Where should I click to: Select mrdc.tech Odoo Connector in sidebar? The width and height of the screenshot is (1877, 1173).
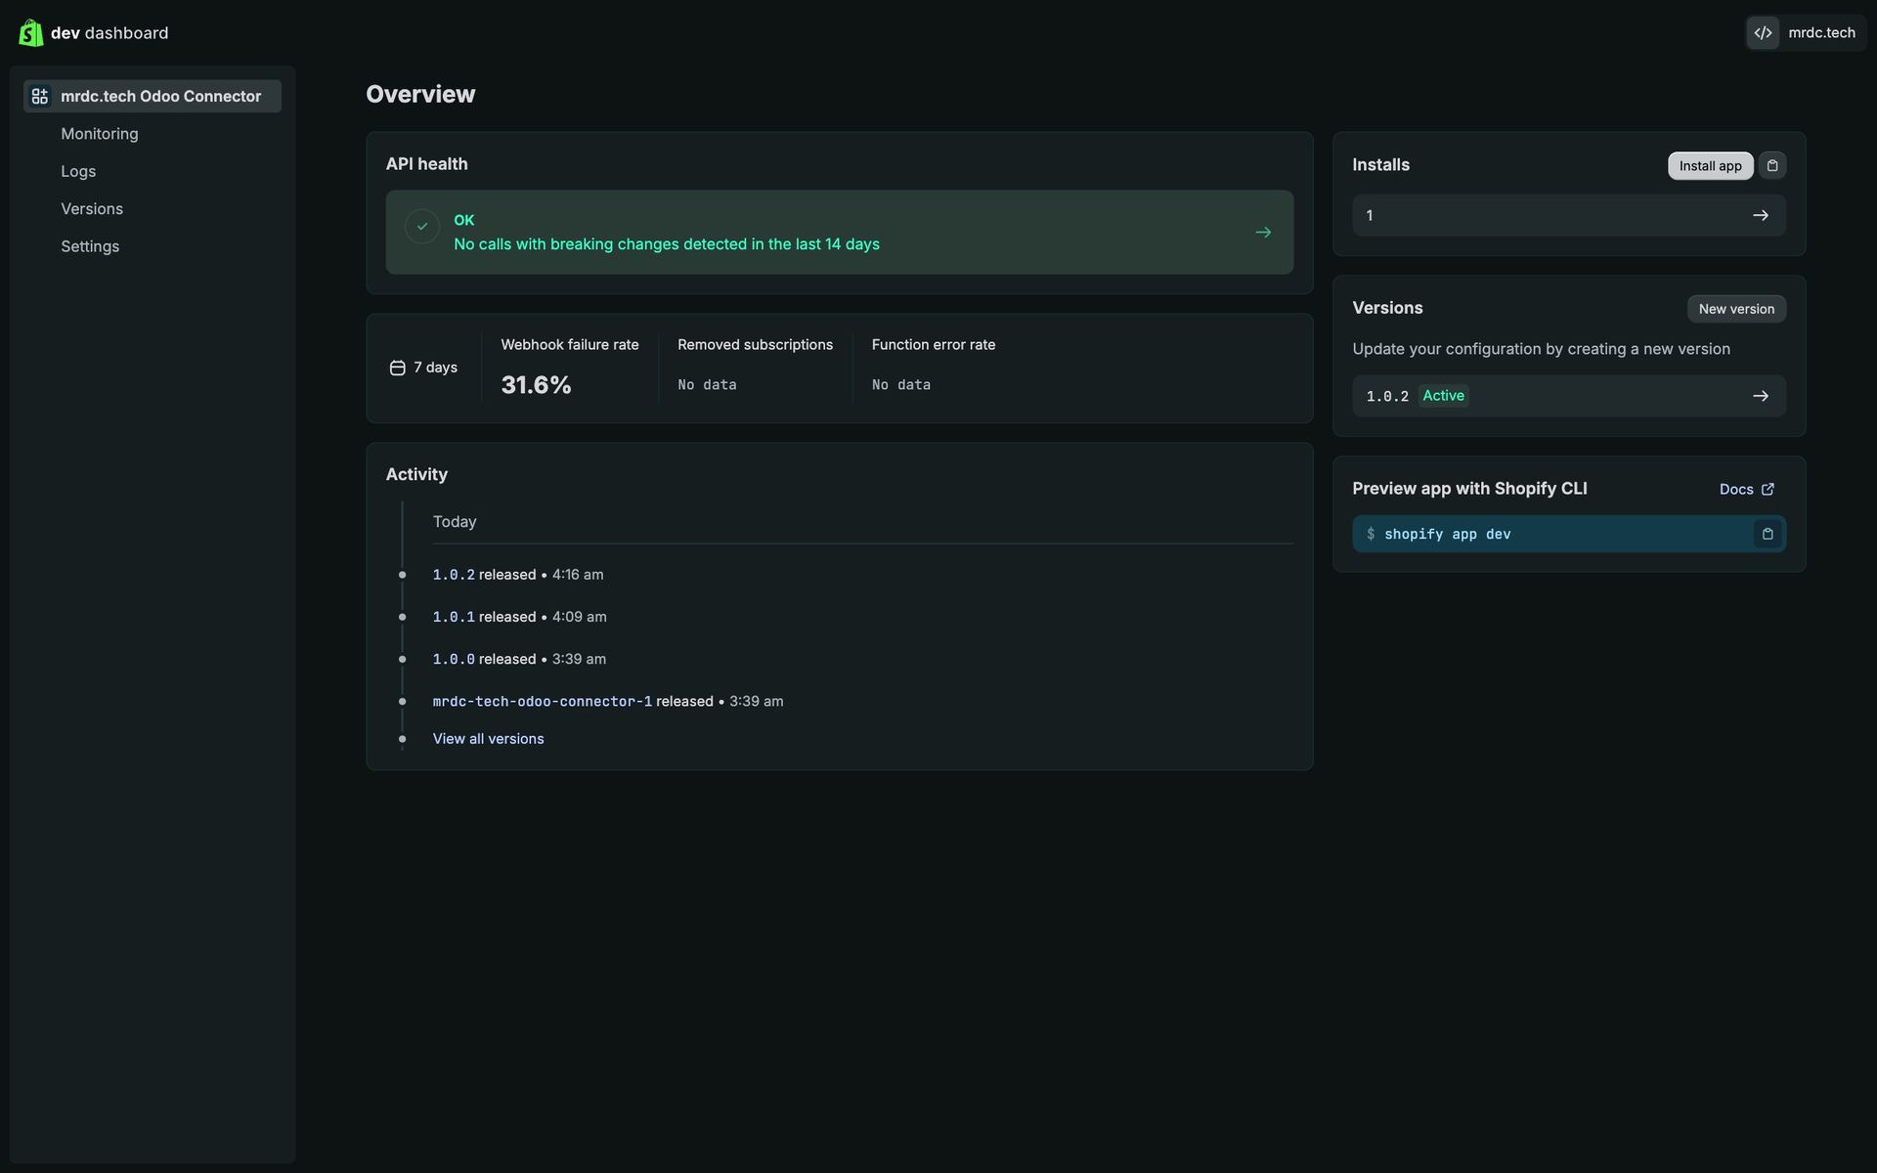click(153, 96)
